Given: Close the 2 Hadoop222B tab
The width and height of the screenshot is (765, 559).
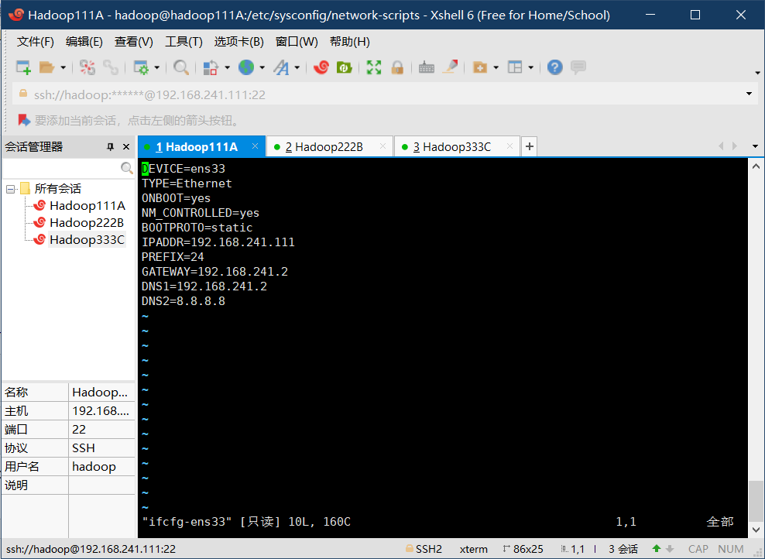Looking at the screenshot, I should coord(382,146).
